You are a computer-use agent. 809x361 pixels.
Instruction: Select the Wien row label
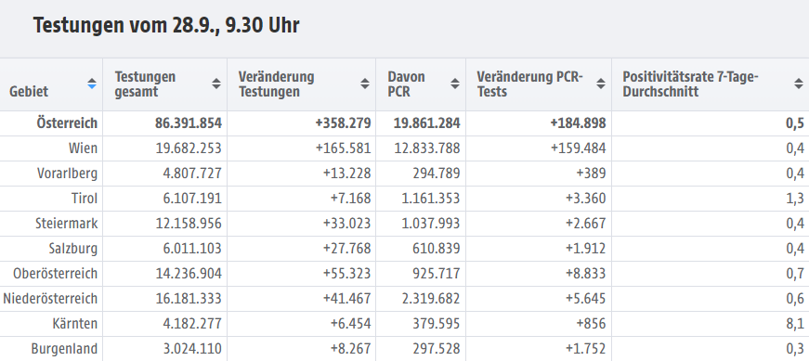click(83, 148)
